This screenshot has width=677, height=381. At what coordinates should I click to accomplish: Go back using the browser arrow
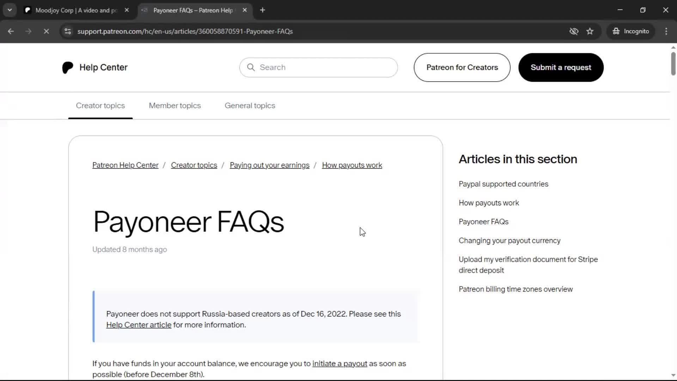tap(11, 31)
